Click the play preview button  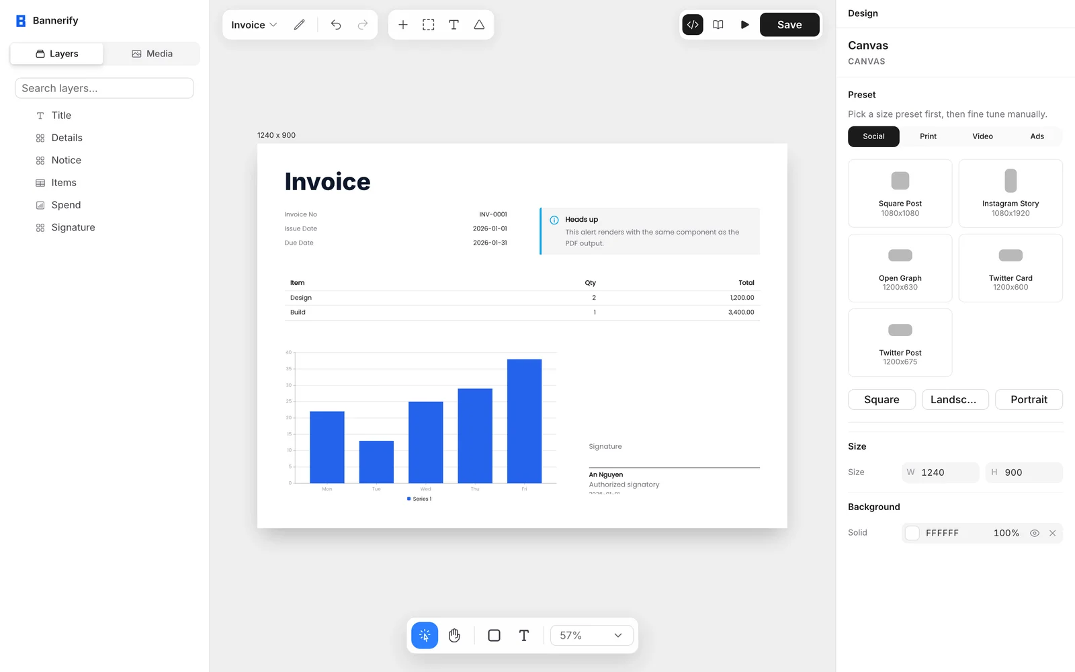(744, 25)
